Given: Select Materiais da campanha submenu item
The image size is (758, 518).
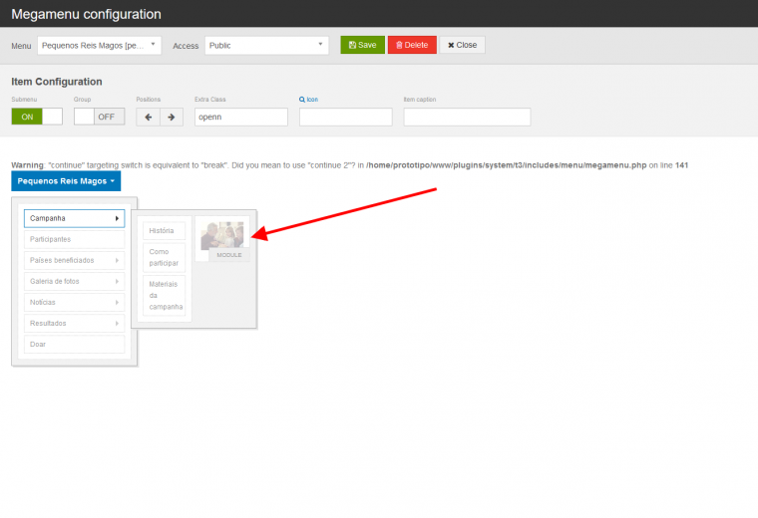Looking at the screenshot, I should click(164, 296).
